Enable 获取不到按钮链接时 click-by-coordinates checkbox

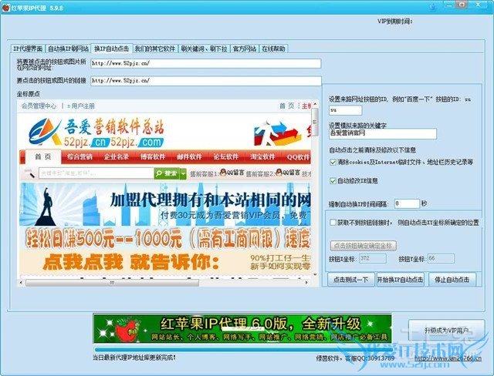[333, 222]
